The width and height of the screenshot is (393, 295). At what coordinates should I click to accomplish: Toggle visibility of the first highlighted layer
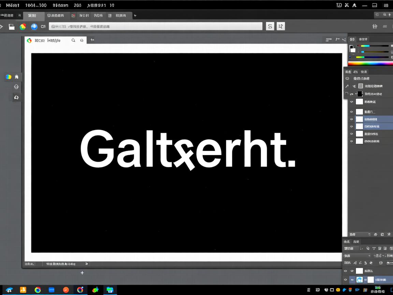click(x=352, y=119)
